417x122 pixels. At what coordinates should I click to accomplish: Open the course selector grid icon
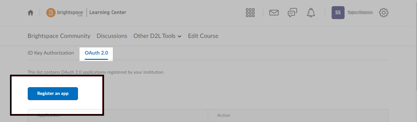pyautogui.click(x=250, y=13)
